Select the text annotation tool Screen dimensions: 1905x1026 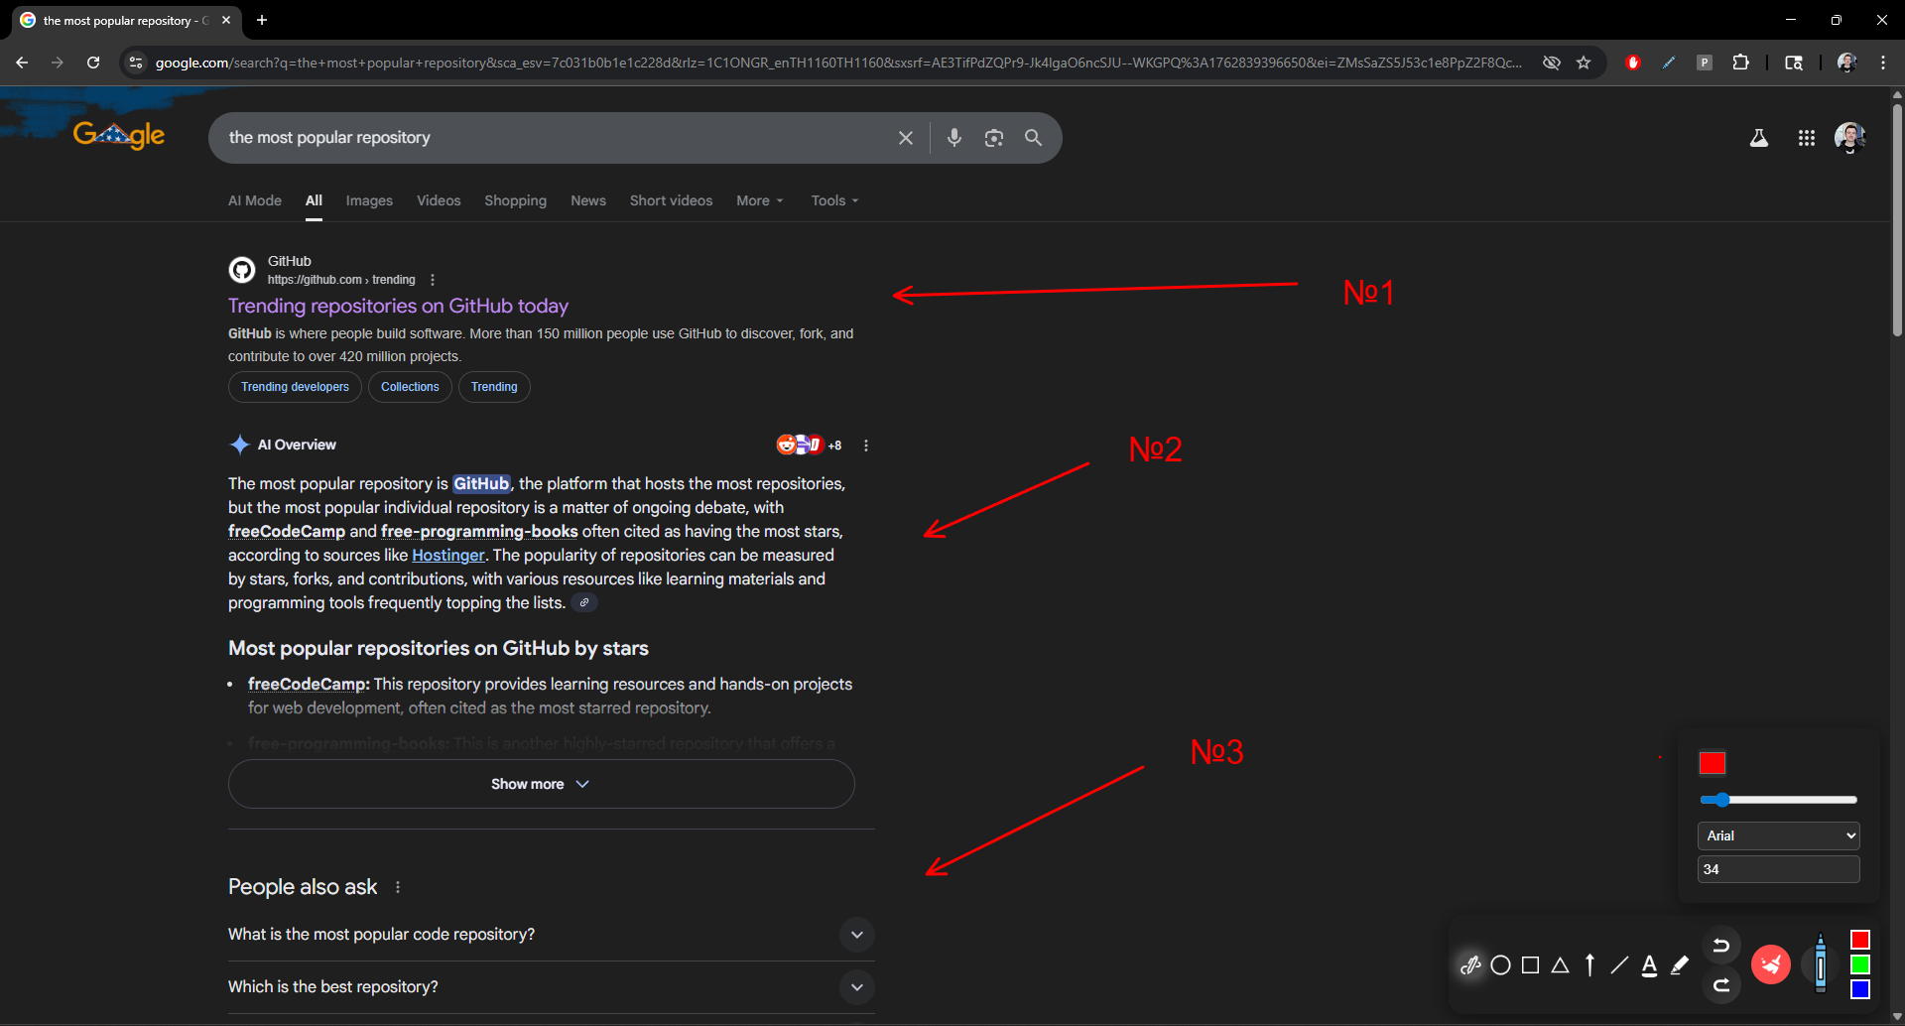tap(1649, 963)
